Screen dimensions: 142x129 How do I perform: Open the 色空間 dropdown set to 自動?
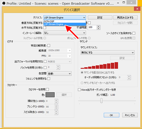[59, 74]
